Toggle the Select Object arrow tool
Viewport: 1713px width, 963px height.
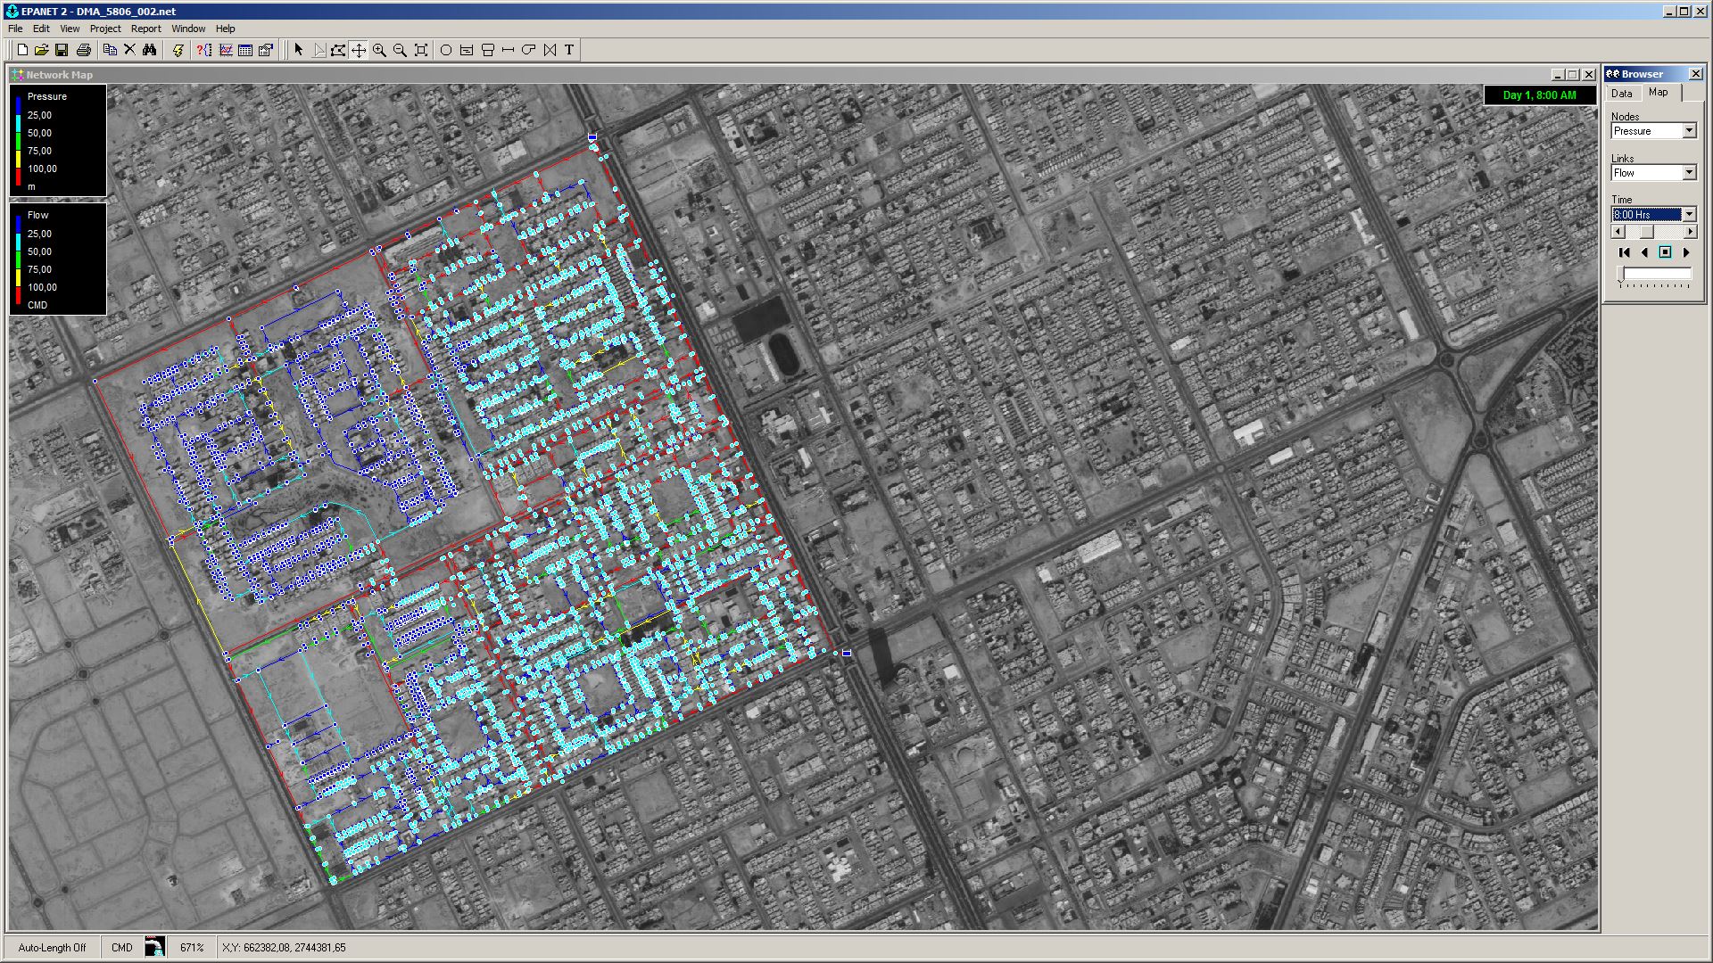coord(299,50)
